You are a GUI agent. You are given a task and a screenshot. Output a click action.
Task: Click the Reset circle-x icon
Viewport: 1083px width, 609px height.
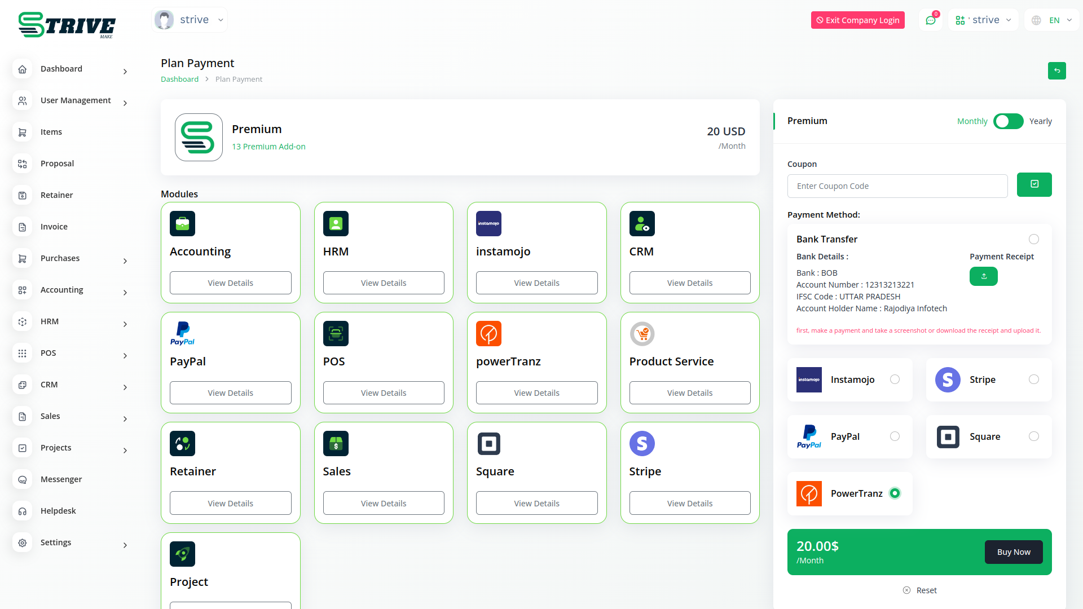point(906,590)
